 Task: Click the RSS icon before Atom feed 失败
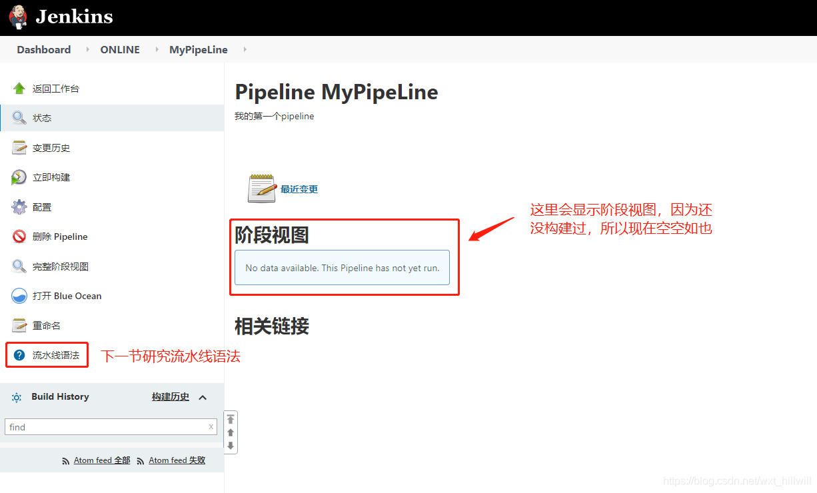click(x=141, y=461)
